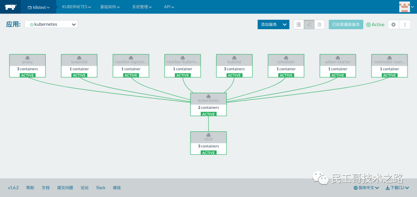This screenshot has height=197, width=417.
Task: Switch to graph view icon
Action: [x=309, y=25]
